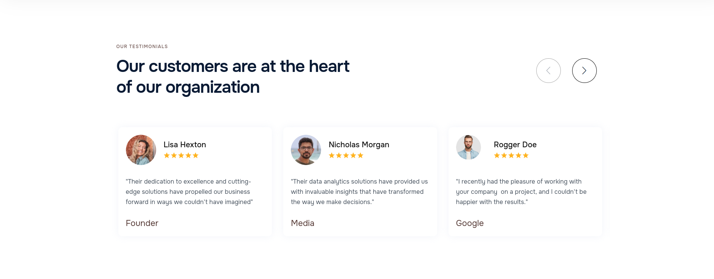This screenshot has height=279, width=714.
Task: Click the OUR TESTIMONIALS section label
Action: pyautogui.click(x=142, y=47)
